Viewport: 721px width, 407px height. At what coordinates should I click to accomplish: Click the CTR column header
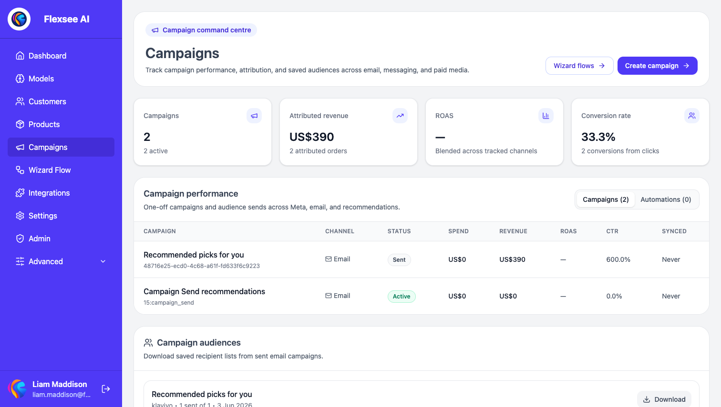pos(612,231)
